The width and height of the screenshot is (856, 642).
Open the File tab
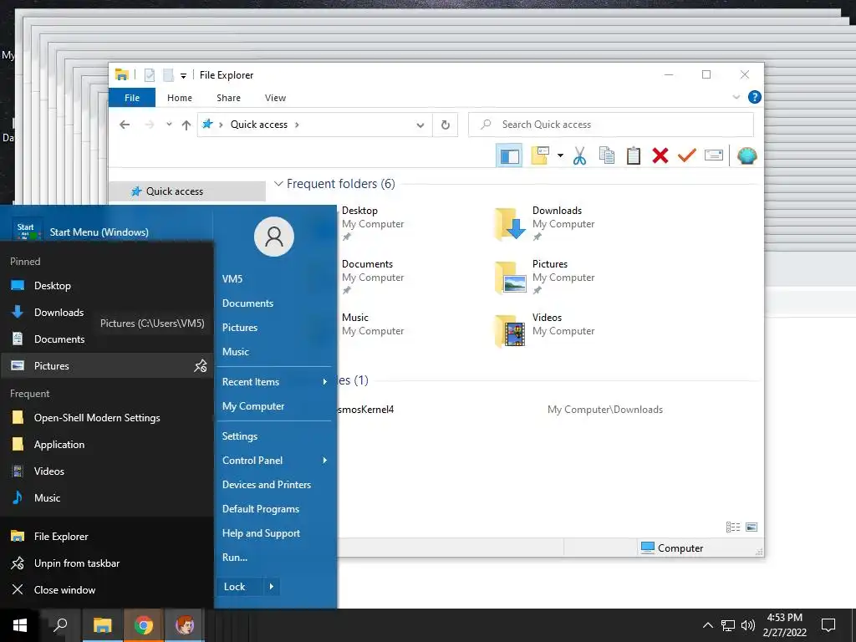click(132, 98)
